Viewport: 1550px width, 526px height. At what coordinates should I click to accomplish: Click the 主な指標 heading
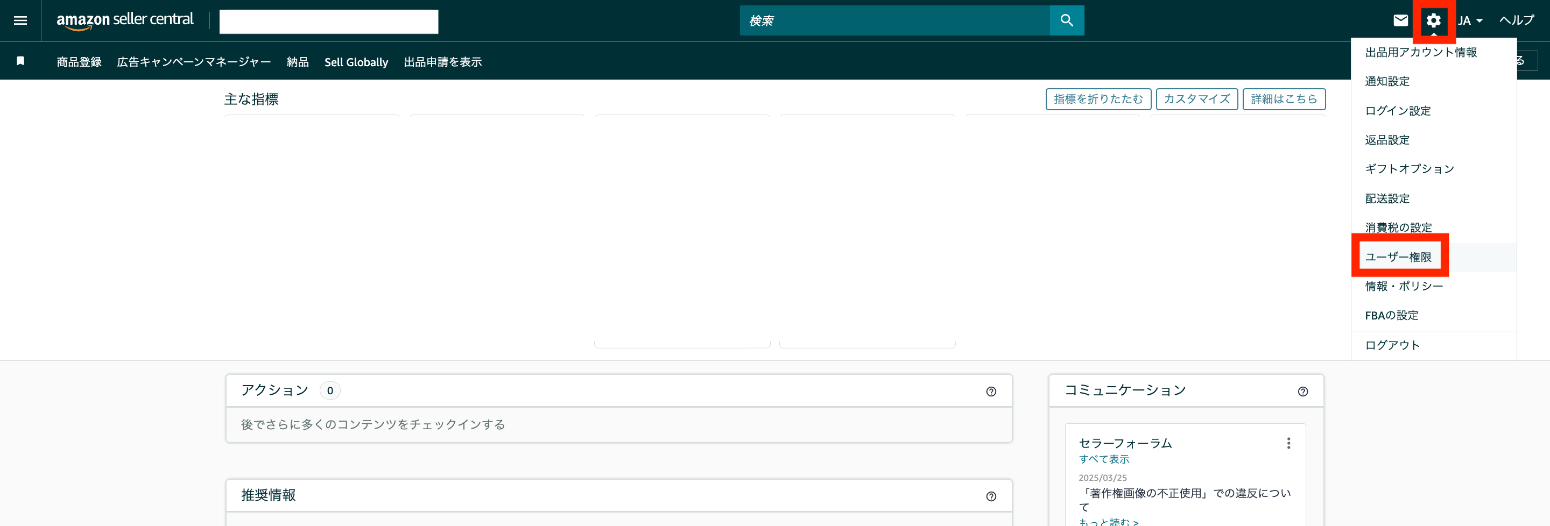click(251, 99)
